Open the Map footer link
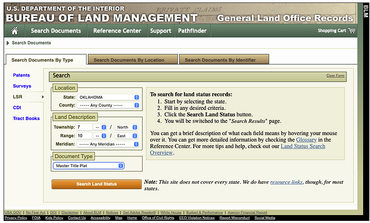Screen dimensions: 370x223 click(119, 218)
